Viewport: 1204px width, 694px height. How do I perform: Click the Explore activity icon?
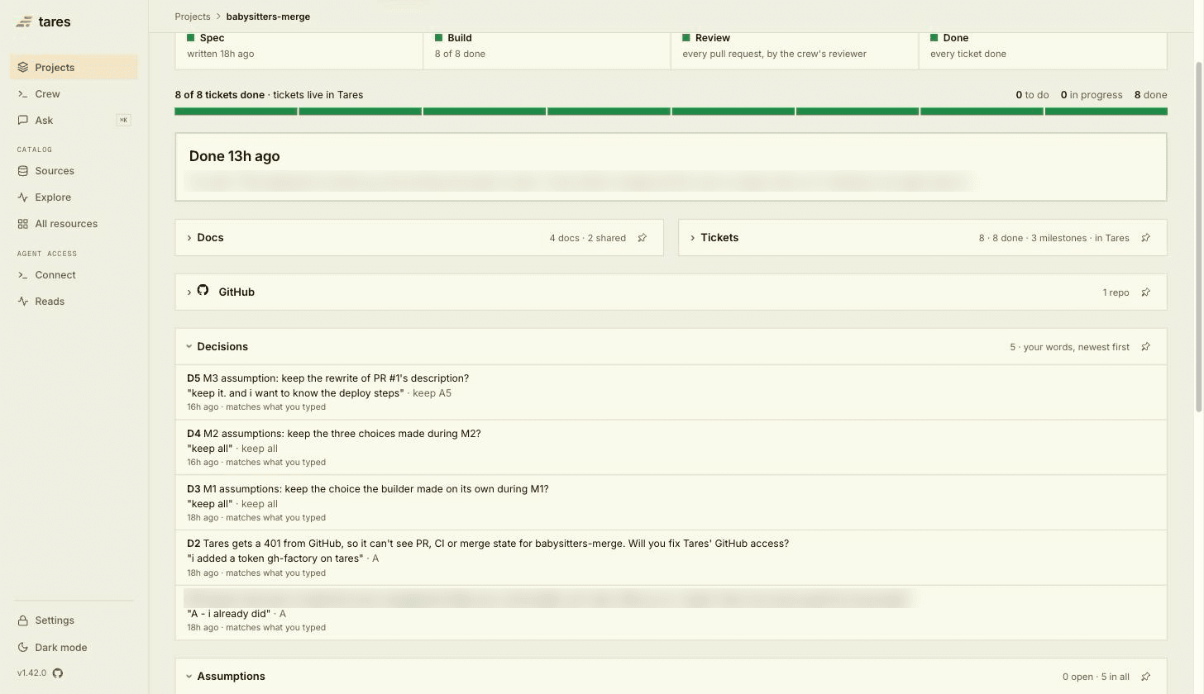click(23, 197)
